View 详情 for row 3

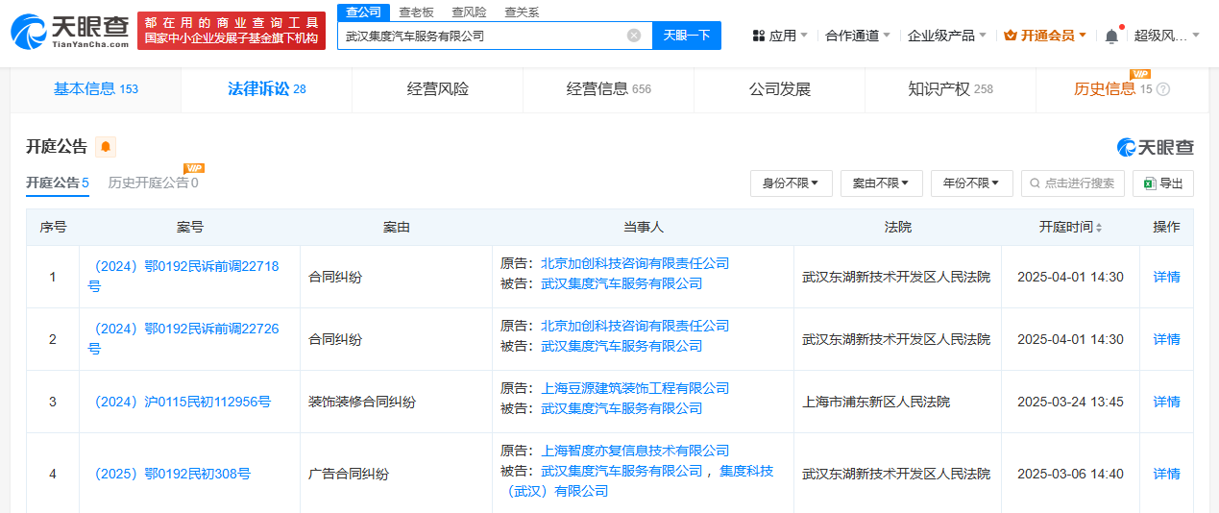point(1166,402)
